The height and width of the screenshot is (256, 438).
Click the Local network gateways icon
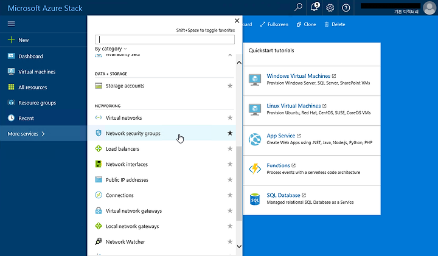tap(99, 226)
